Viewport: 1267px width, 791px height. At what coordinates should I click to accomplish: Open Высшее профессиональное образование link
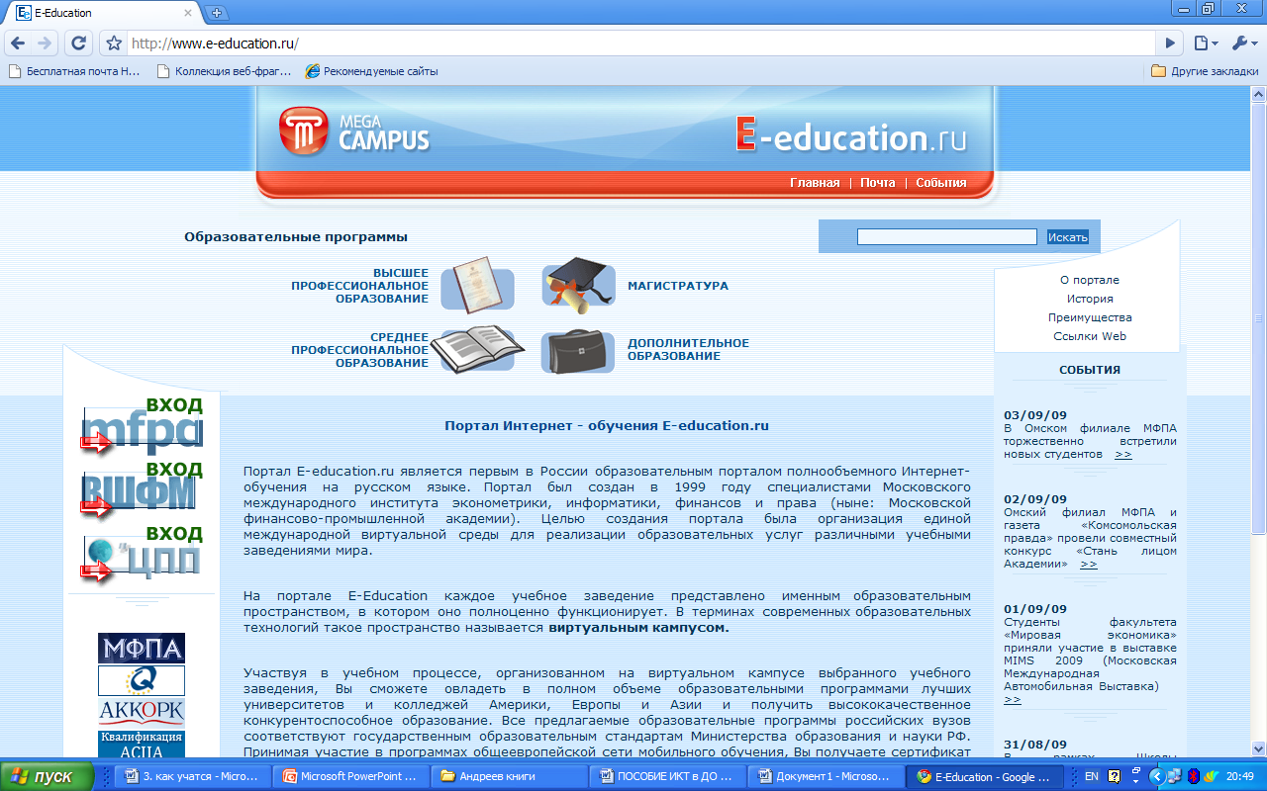tap(359, 286)
